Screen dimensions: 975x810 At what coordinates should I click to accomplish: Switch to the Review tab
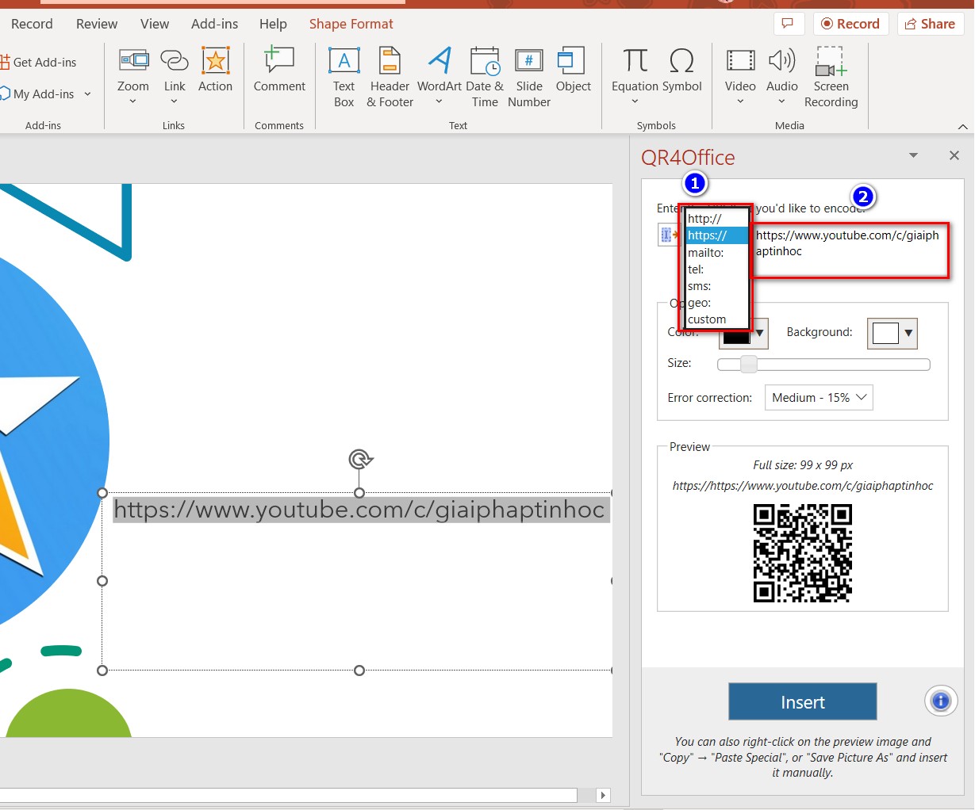(97, 24)
